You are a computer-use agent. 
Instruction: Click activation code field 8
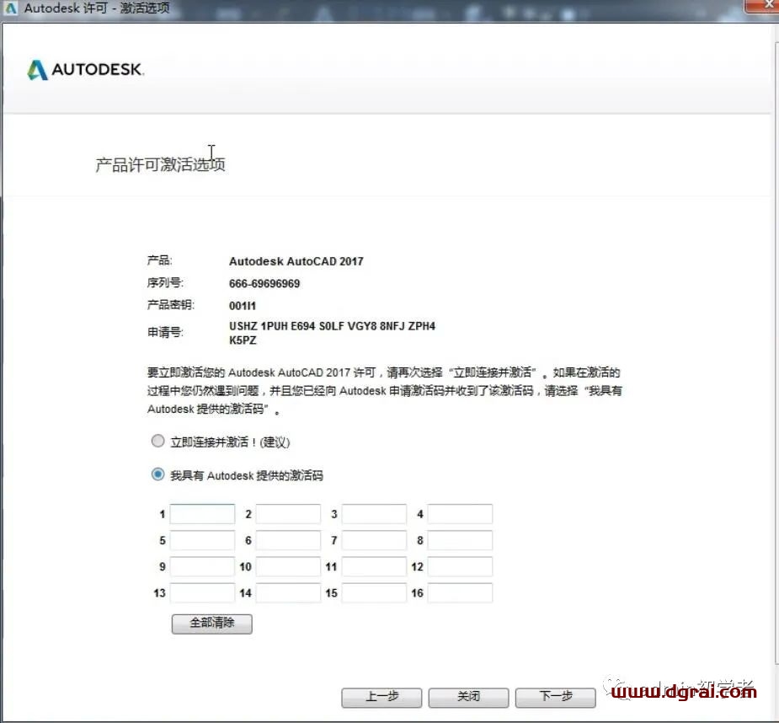click(x=460, y=540)
